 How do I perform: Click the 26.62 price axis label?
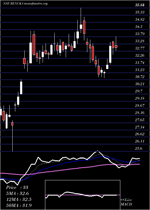pyautogui.click(x=140, y=134)
